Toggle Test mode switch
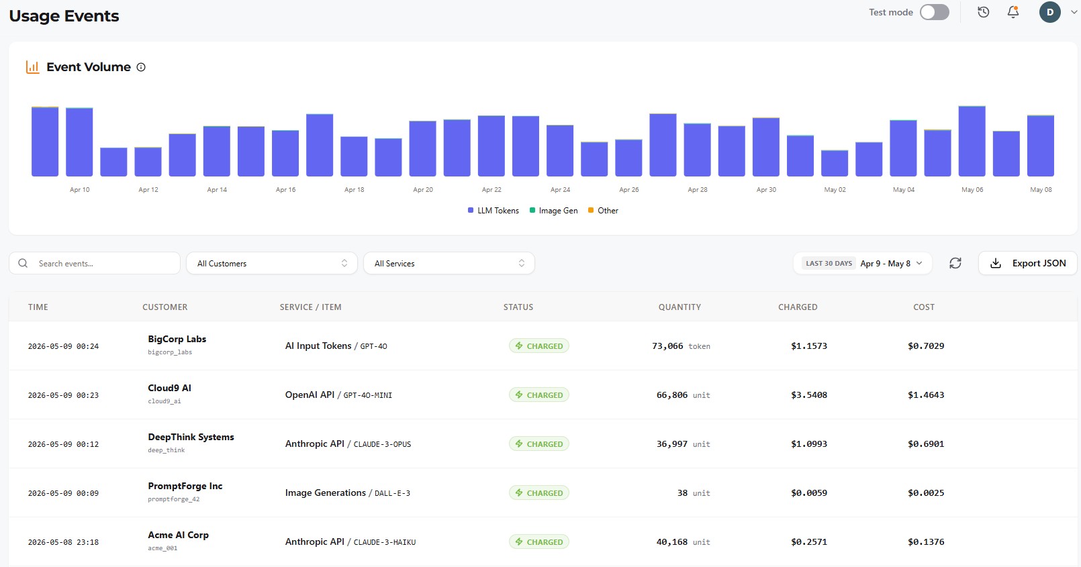This screenshot has width=1081, height=567. click(x=935, y=12)
